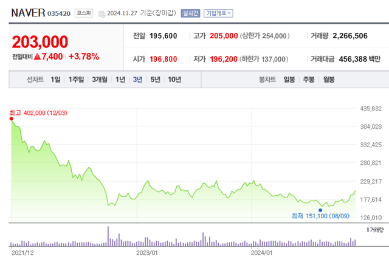
Task: Click the 코스피 market badge
Action: point(84,13)
